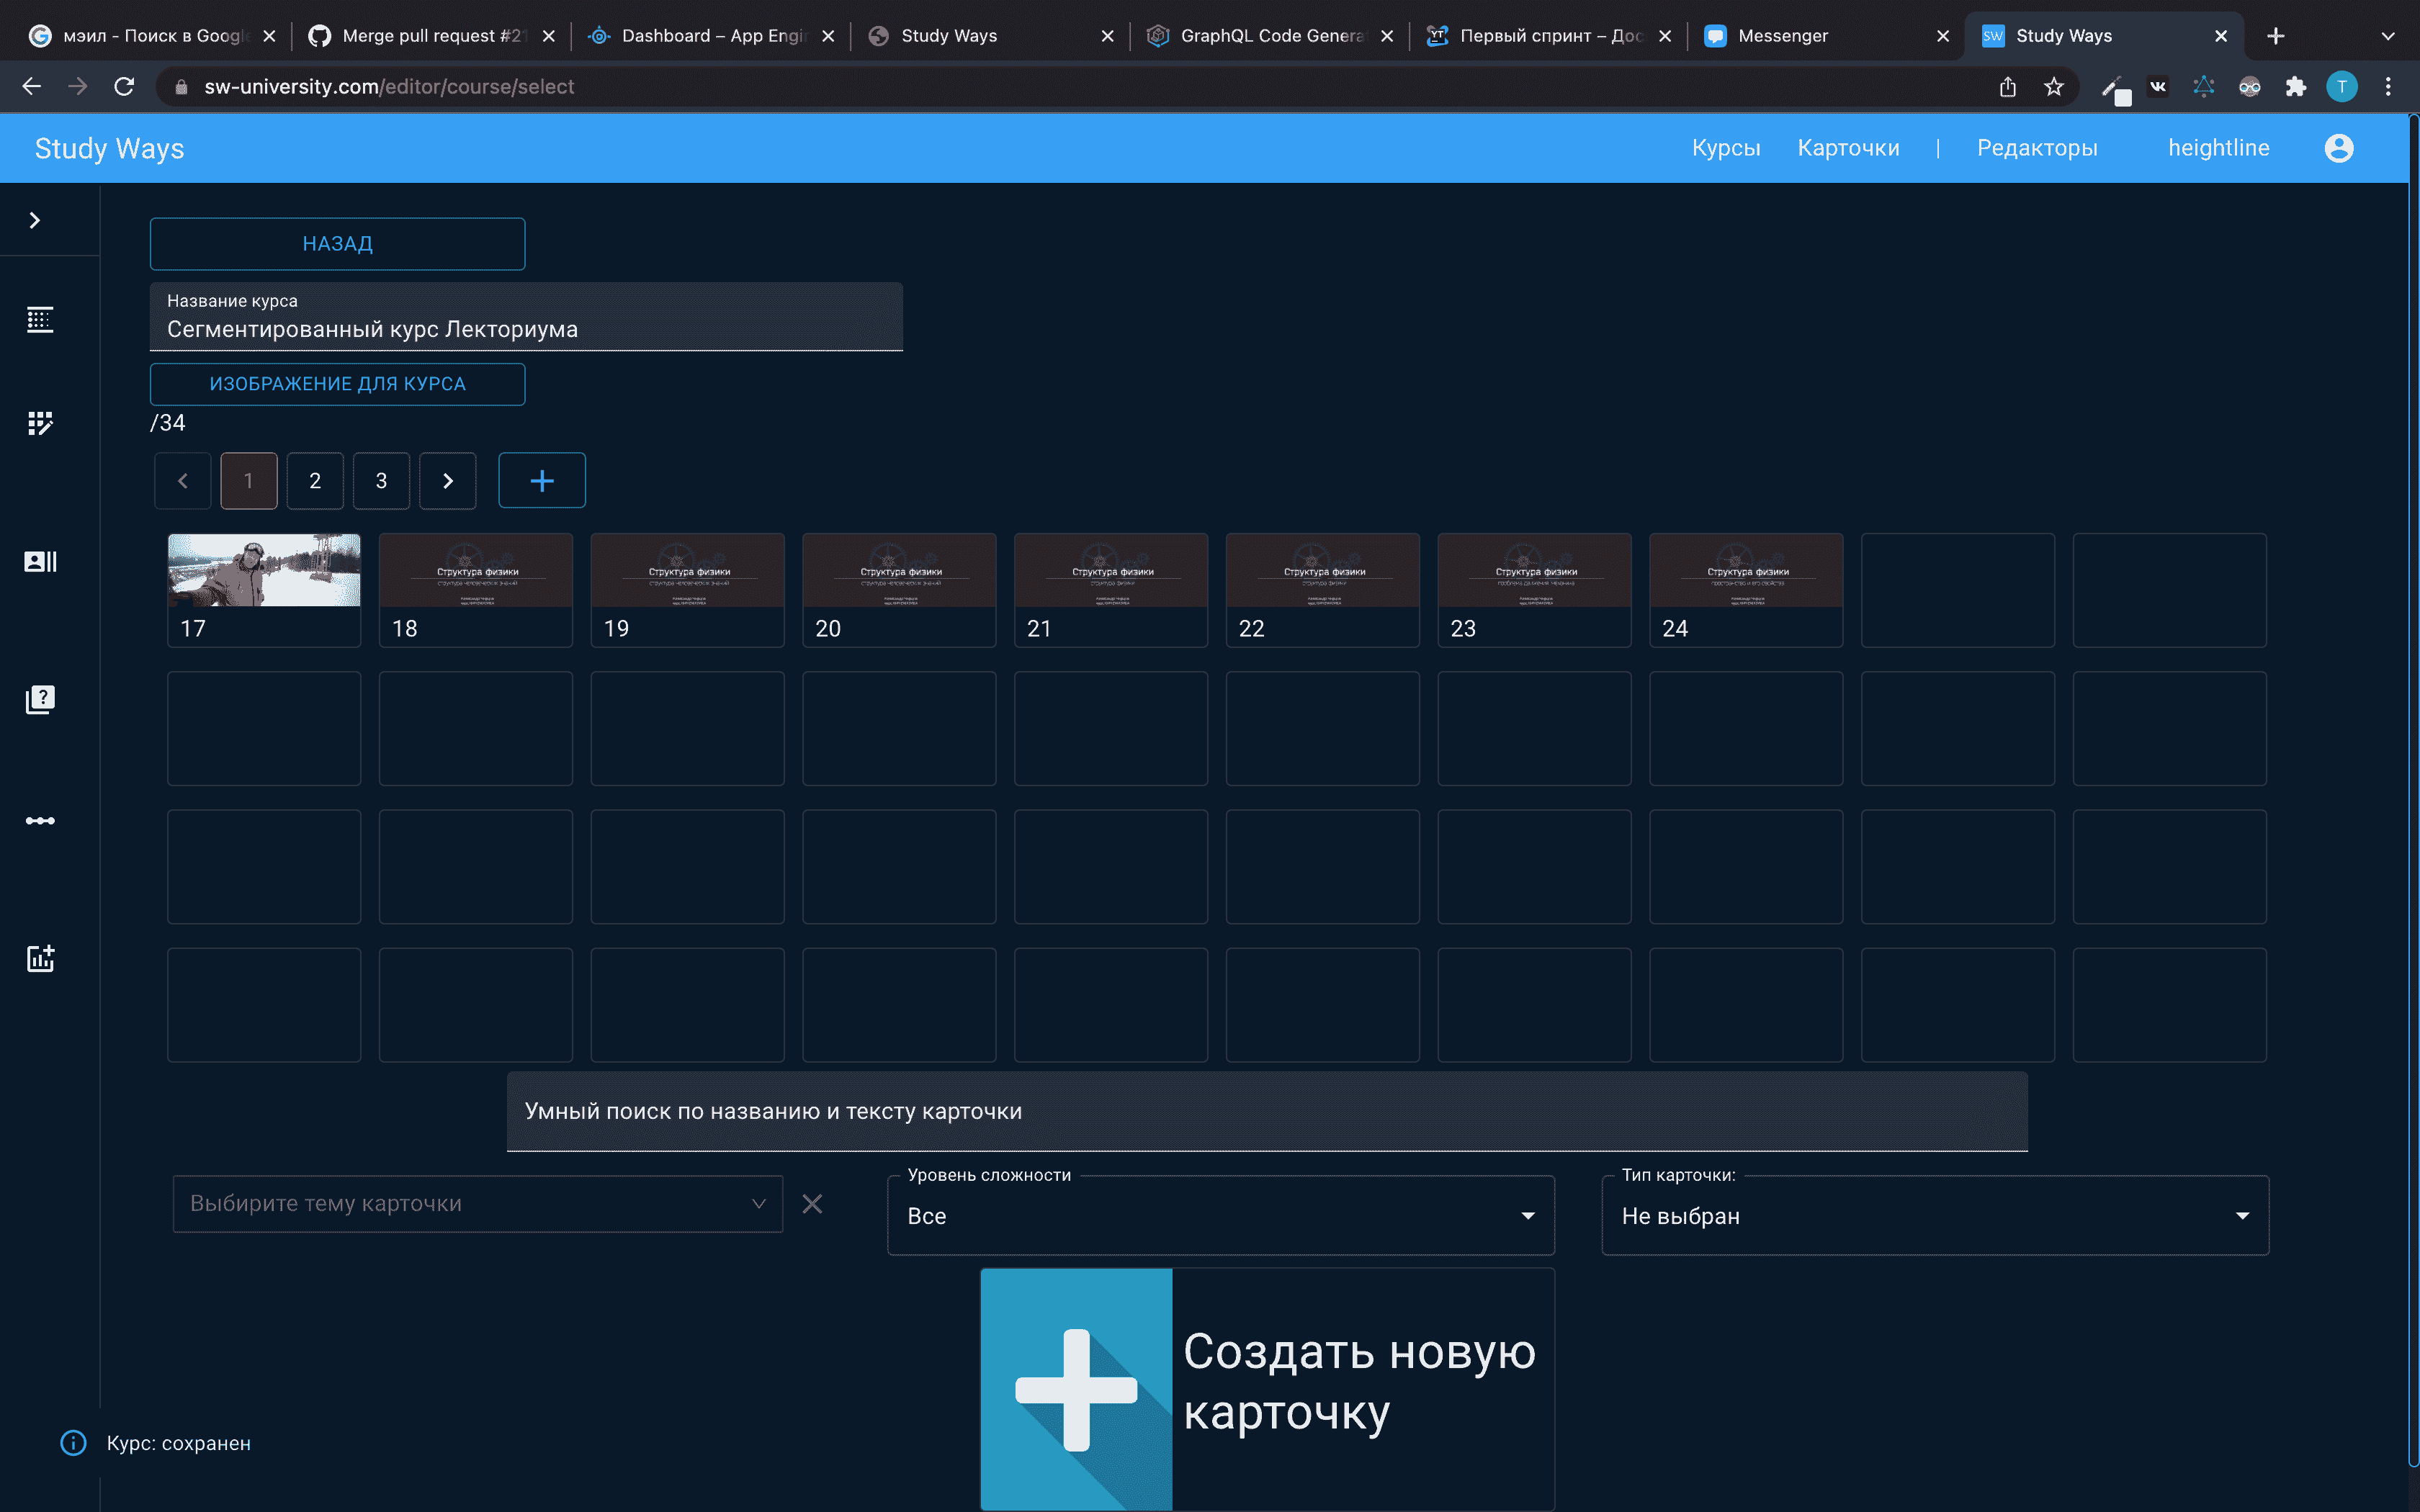Click ИЗОБРАЖЕНИЕ ДЛЯ КУРСА button

(337, 384)
